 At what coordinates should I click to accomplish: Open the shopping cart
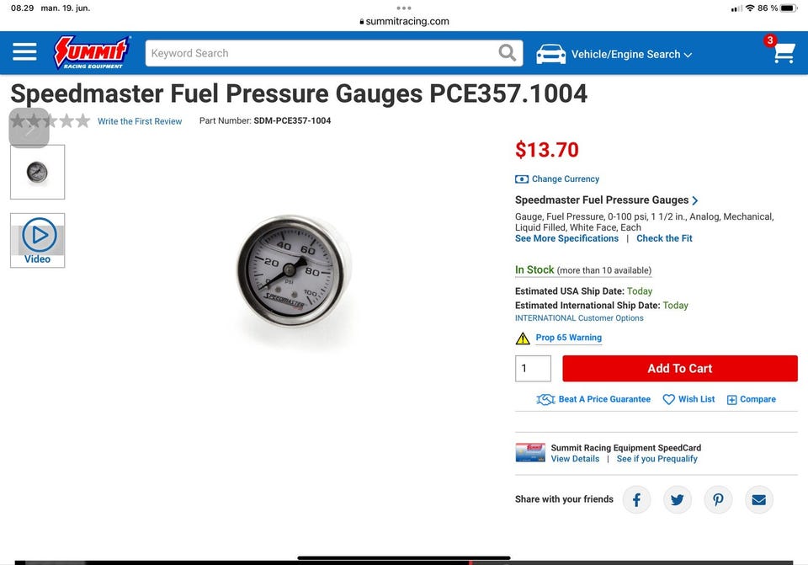pyautogui.click(x=784, y=52)
